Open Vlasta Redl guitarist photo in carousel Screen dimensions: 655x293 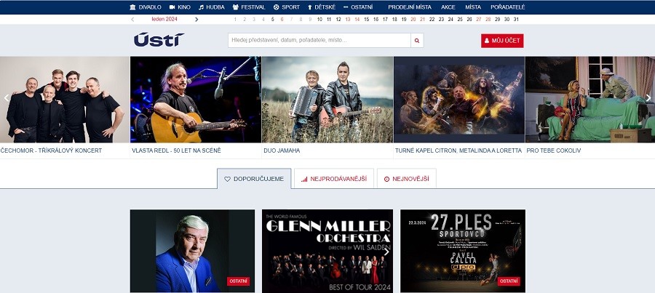click(196, 100)
